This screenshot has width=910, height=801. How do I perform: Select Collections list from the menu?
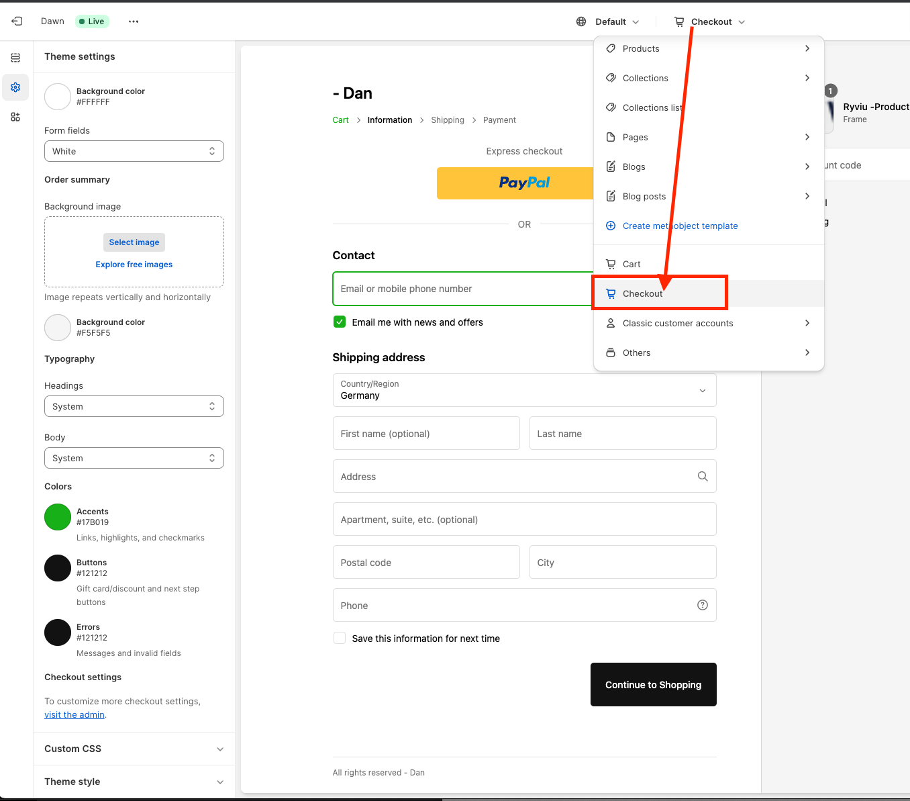coord(709,107)
